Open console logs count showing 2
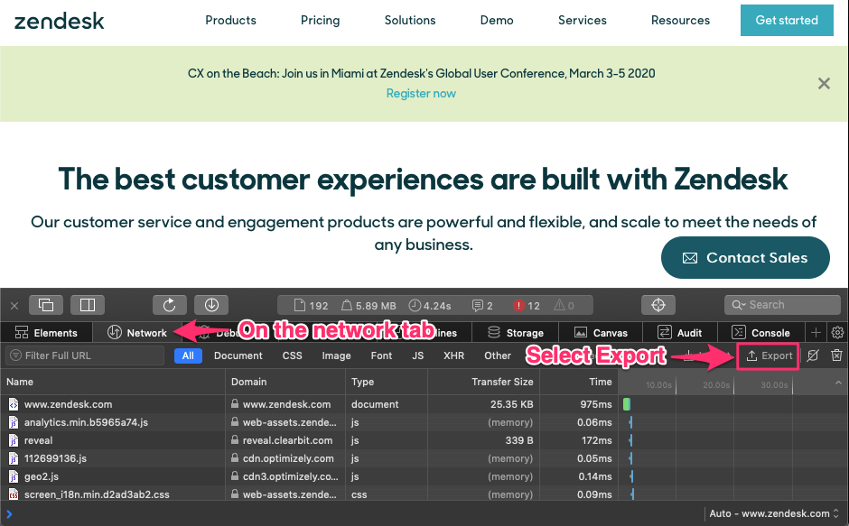The image size is (849, 526). [482, 306]
